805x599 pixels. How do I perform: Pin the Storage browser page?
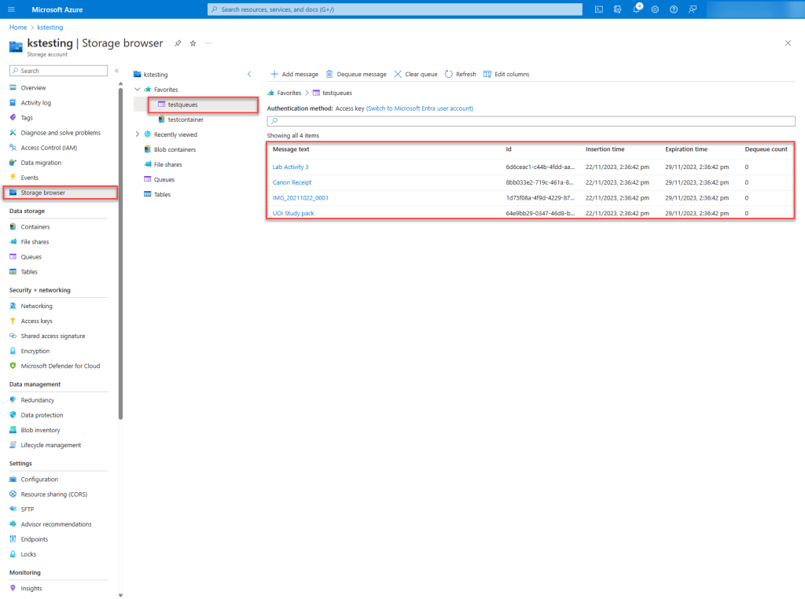(178, 43)
